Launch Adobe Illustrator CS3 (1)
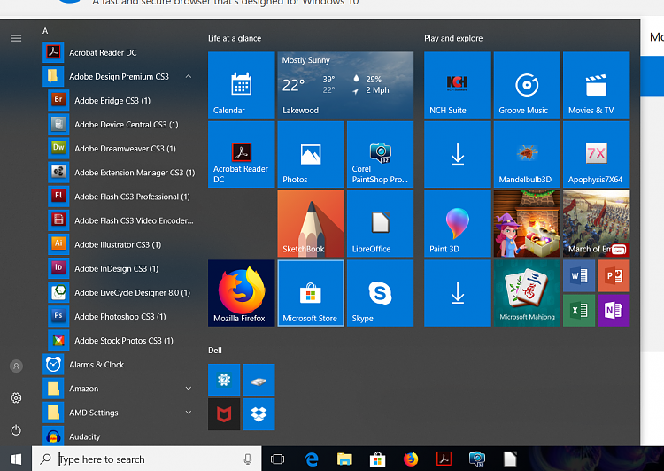The image size is (664, 471). 121,244
